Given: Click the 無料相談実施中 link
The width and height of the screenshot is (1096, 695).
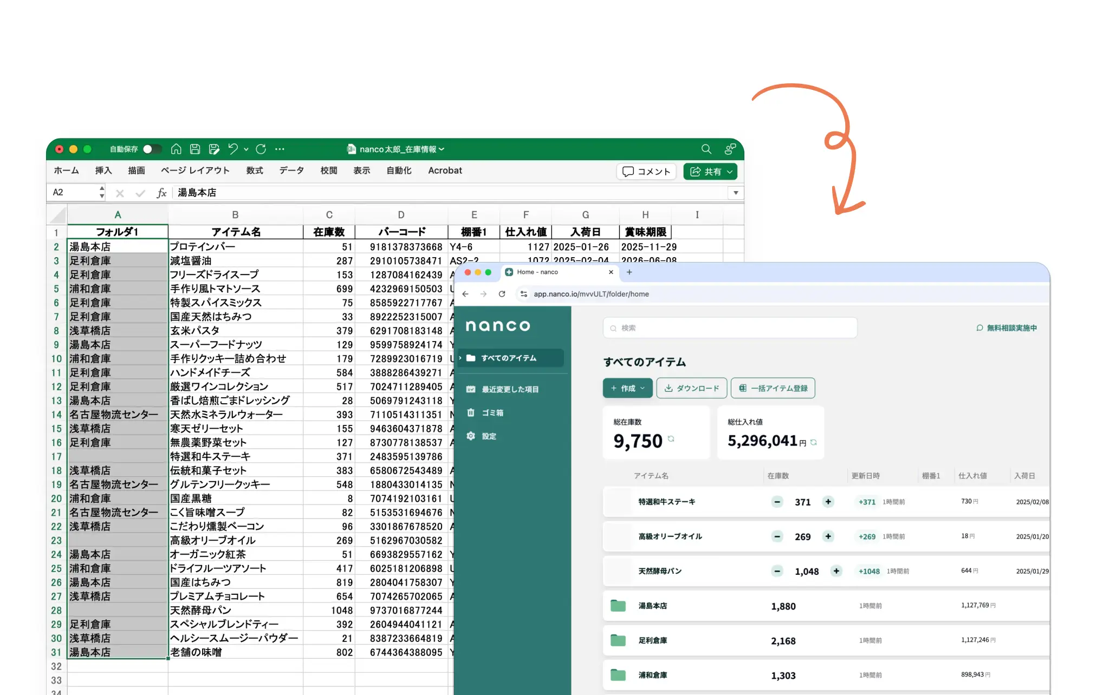Looking at the screenshot, I should pos(1007,328).
